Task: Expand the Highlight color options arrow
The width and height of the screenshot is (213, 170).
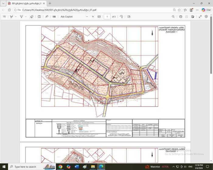Action: click(16, 17)
